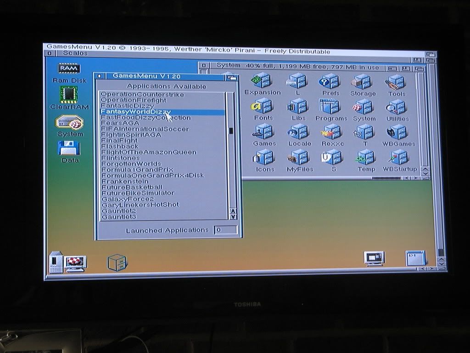Open the WBStartup drawer icon
The image size is (470, 353).
(398, 158)
